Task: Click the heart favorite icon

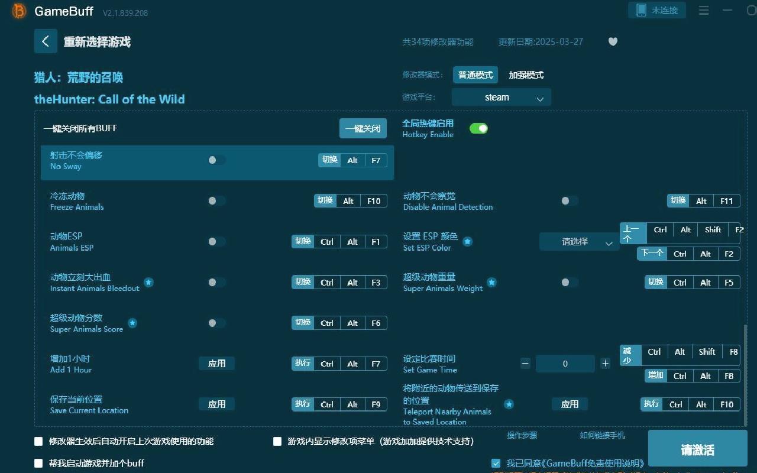Action: pos(613,42)
